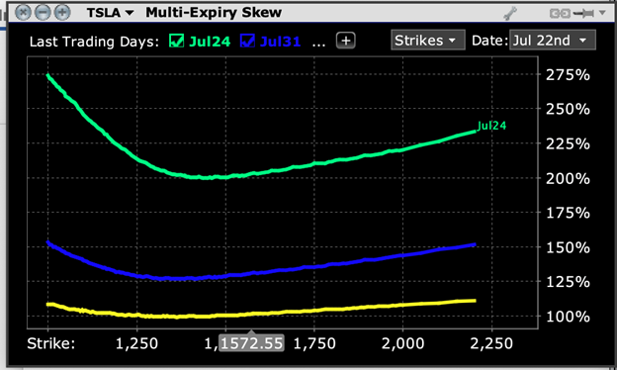Click the chain link grouping icon

560,14
